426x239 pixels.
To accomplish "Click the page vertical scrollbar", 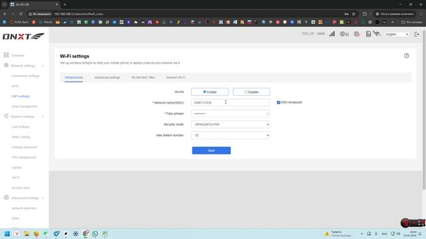I will tap(424, 110).
